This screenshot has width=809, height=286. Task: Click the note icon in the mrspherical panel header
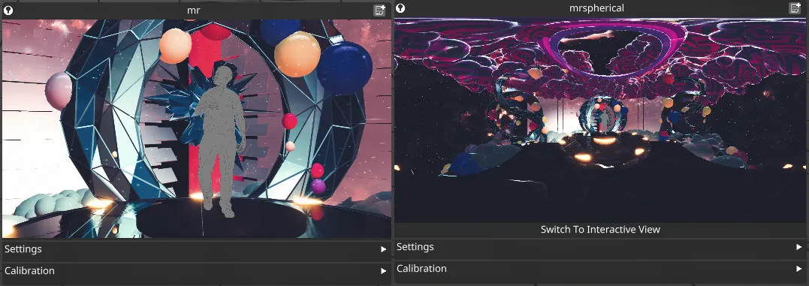795,8
